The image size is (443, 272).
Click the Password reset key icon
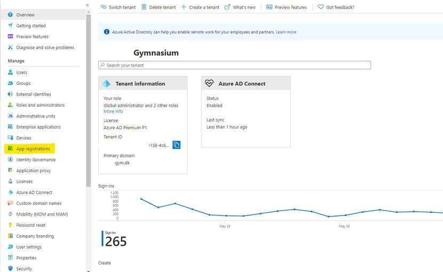point(11,225)
